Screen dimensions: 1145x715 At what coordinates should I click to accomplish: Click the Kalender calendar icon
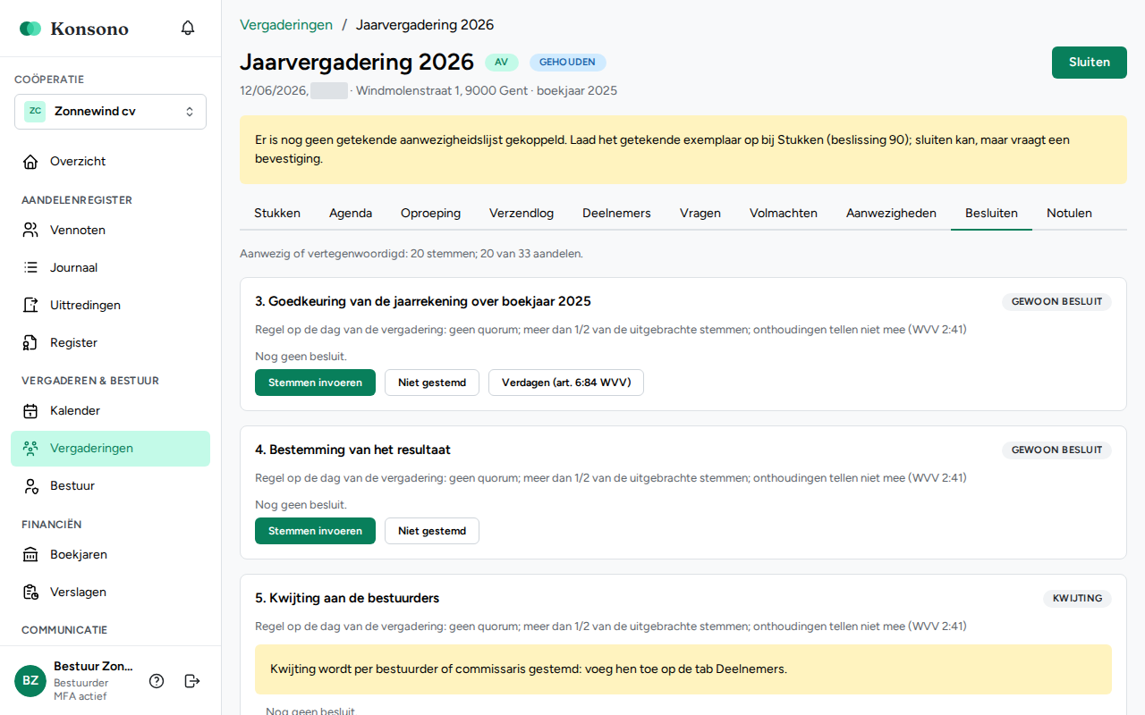tap(30, 411)
